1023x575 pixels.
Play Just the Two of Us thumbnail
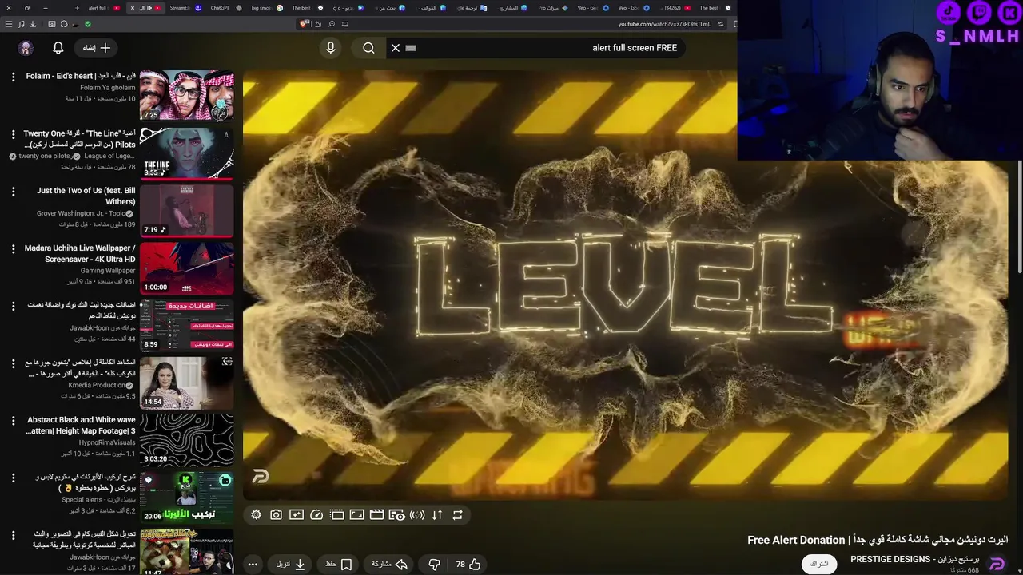point(187,211)
